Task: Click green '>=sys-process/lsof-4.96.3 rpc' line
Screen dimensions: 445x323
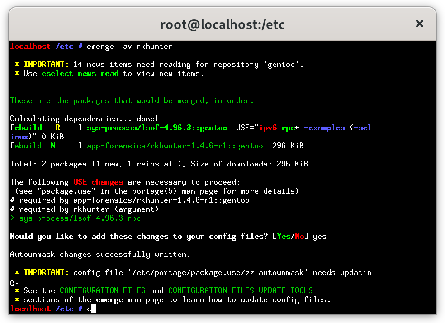Action: coord(76,218)
